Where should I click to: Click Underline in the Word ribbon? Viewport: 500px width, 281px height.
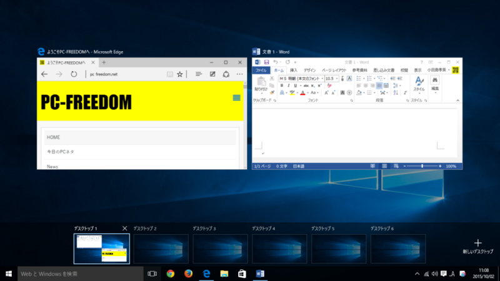click(295, 86)
